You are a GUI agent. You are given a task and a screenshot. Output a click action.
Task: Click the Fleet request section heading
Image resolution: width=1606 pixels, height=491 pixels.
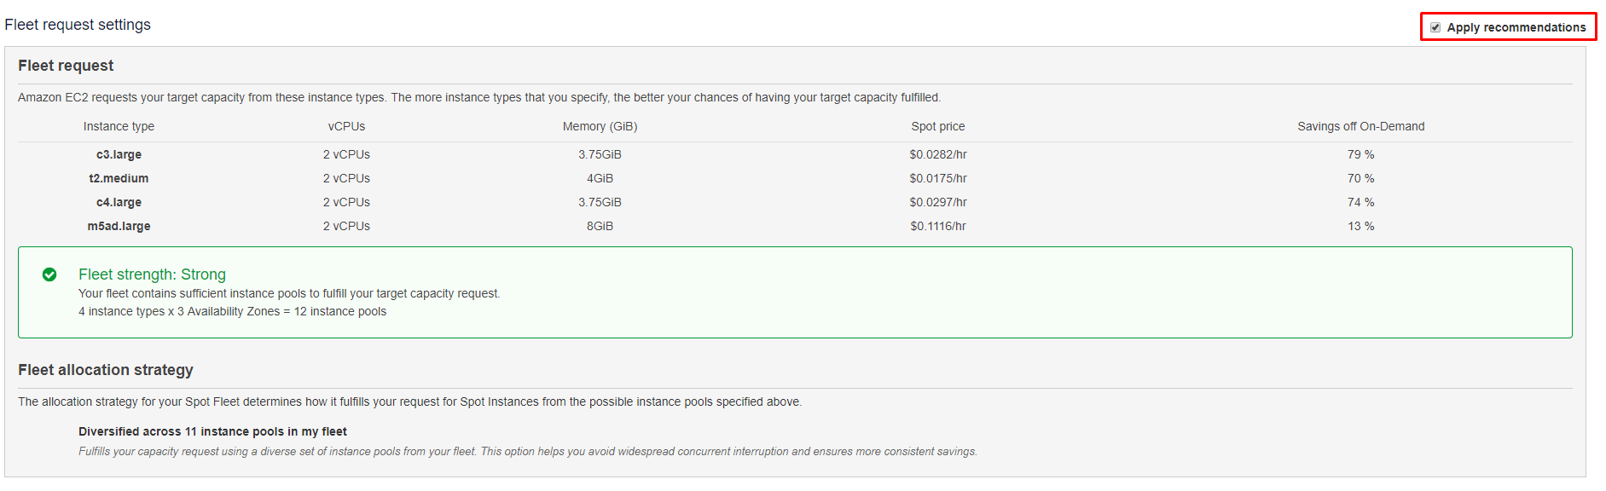[66, 66]
